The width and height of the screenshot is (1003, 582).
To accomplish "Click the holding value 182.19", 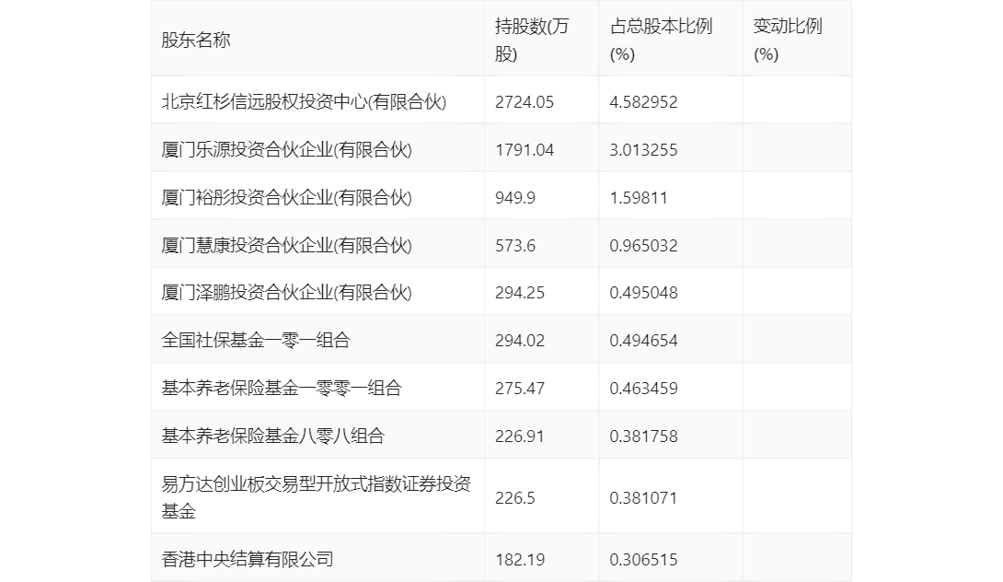I will tap(519, 558).
